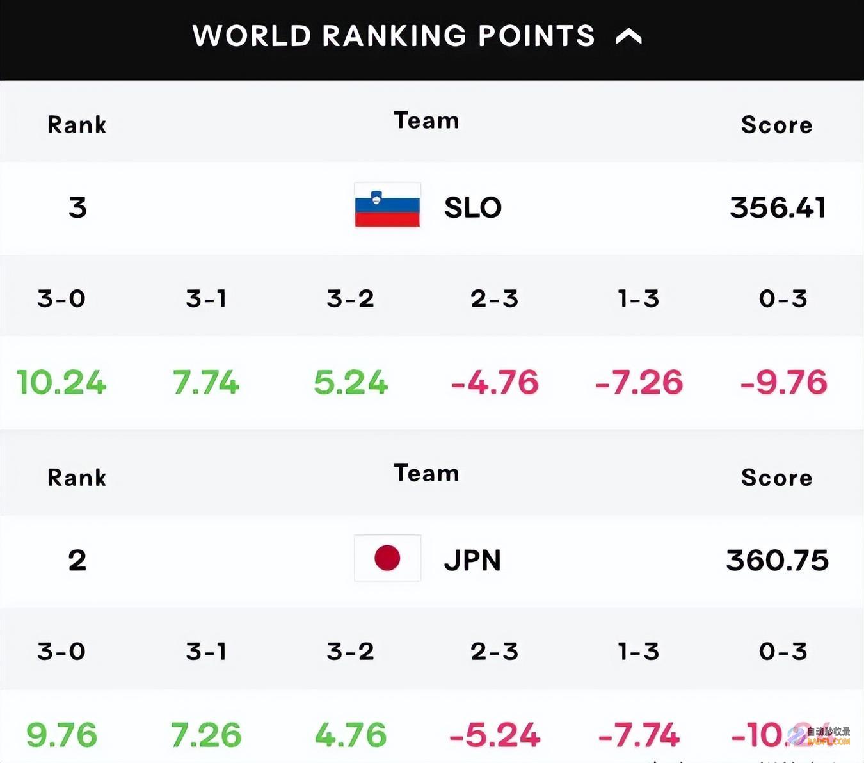Click Slovenia's rank number 3
The width and height of the screenshot is (864, 763).
point(77,207)
